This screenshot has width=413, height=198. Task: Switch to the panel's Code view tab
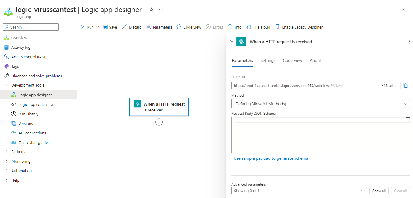pyautogui.click(x=292, y=61)
